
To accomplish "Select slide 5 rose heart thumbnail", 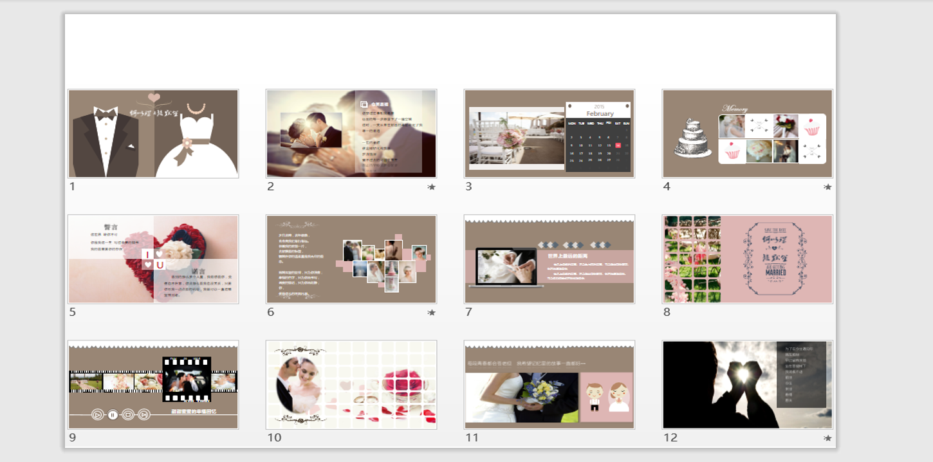I will [x=153, y=259].
